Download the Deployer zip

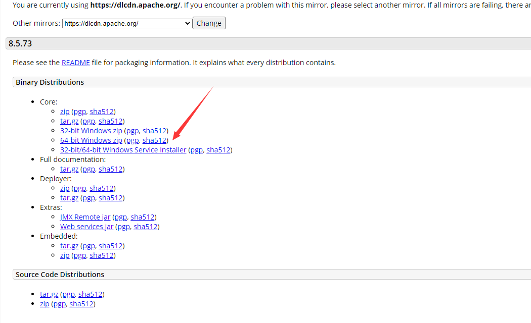pos(65,188)
